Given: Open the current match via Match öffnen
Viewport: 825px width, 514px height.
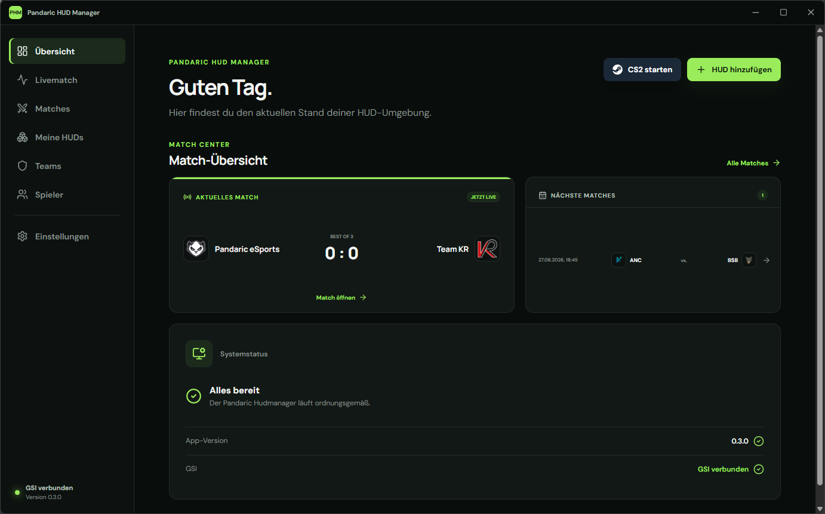Looking at the screenshot, I should 341,297.
